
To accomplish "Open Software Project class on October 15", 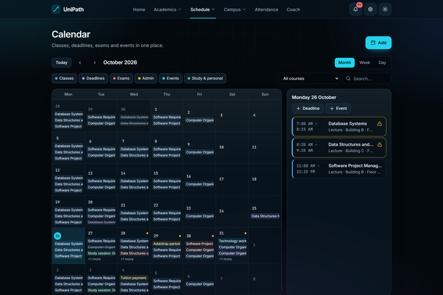I will click(x=167, y=187).
